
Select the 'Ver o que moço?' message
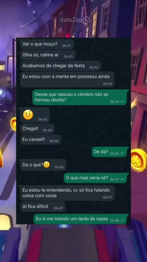tap(47, 44)
